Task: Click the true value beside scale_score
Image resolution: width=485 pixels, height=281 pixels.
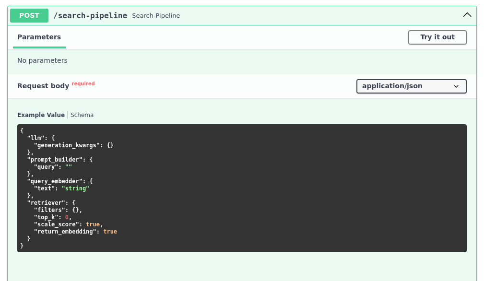Action: click(x=93, y=224)
